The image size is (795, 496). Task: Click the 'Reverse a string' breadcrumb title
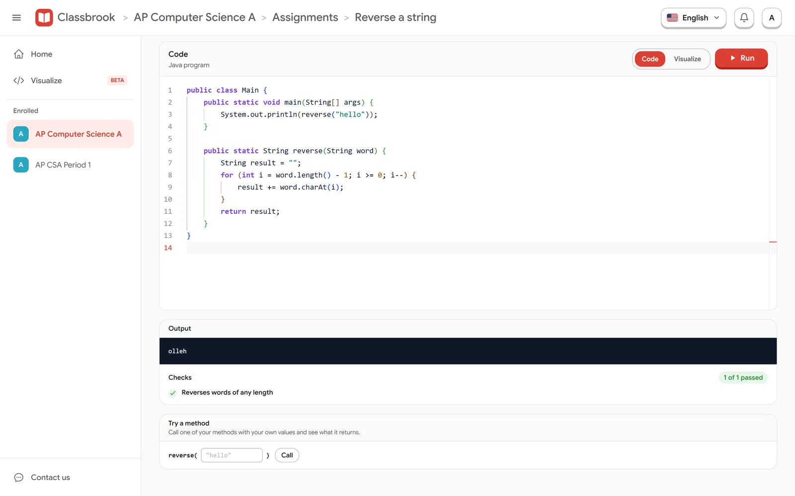[396, 17]
